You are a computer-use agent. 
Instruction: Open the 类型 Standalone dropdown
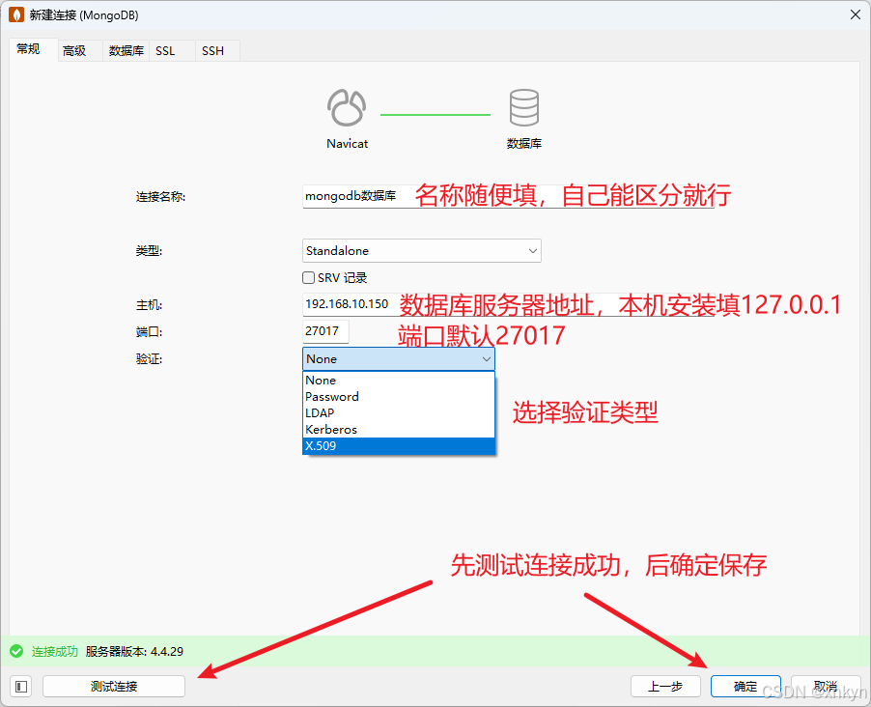tap(422, 251)
